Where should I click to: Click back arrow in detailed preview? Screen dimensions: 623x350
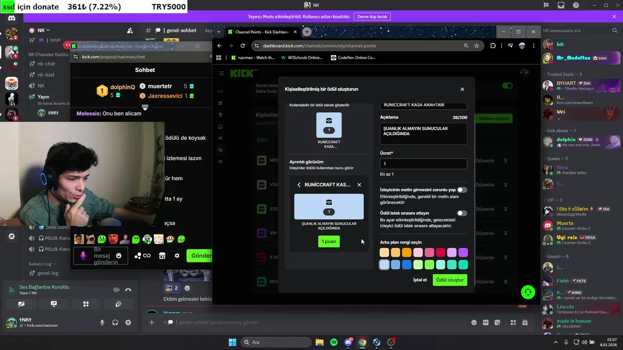(x=299, y=185)
